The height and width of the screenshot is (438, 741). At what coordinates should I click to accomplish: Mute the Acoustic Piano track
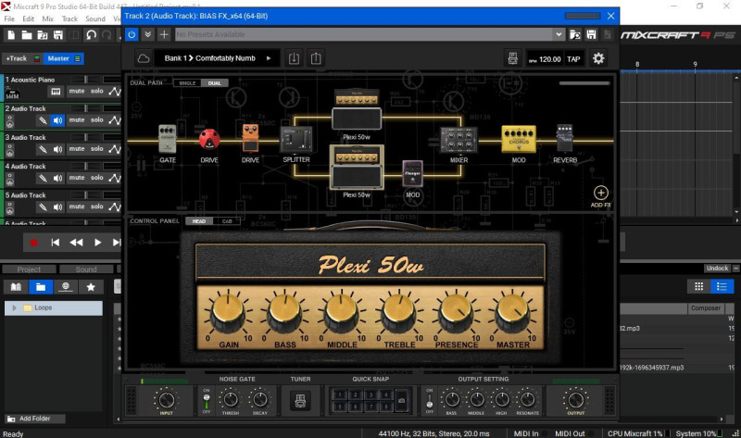(77, 91)
